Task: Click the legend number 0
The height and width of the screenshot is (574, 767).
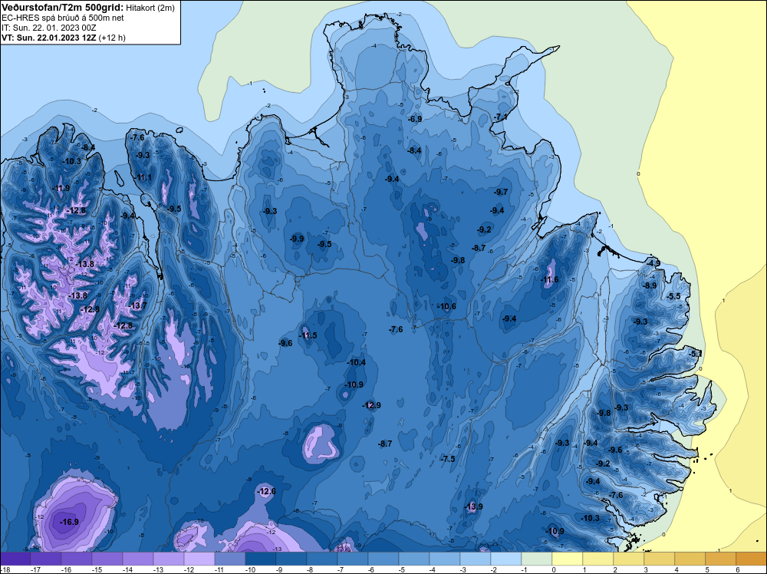Action: (554, 569)
